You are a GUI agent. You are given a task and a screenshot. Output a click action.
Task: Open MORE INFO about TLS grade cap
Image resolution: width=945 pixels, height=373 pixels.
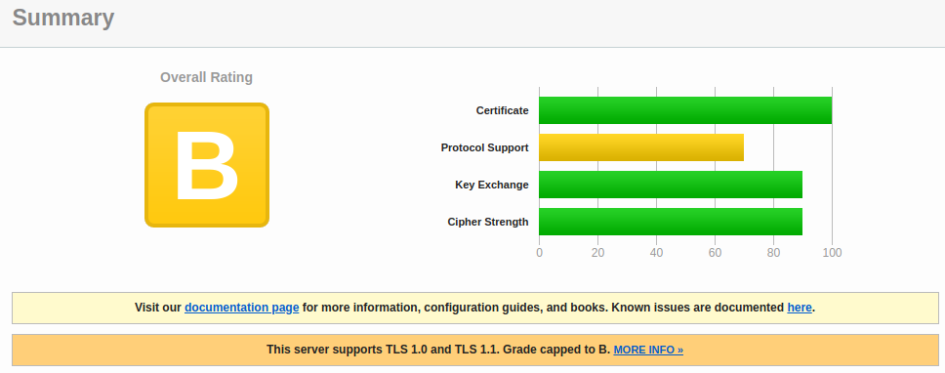coord(648,350)
